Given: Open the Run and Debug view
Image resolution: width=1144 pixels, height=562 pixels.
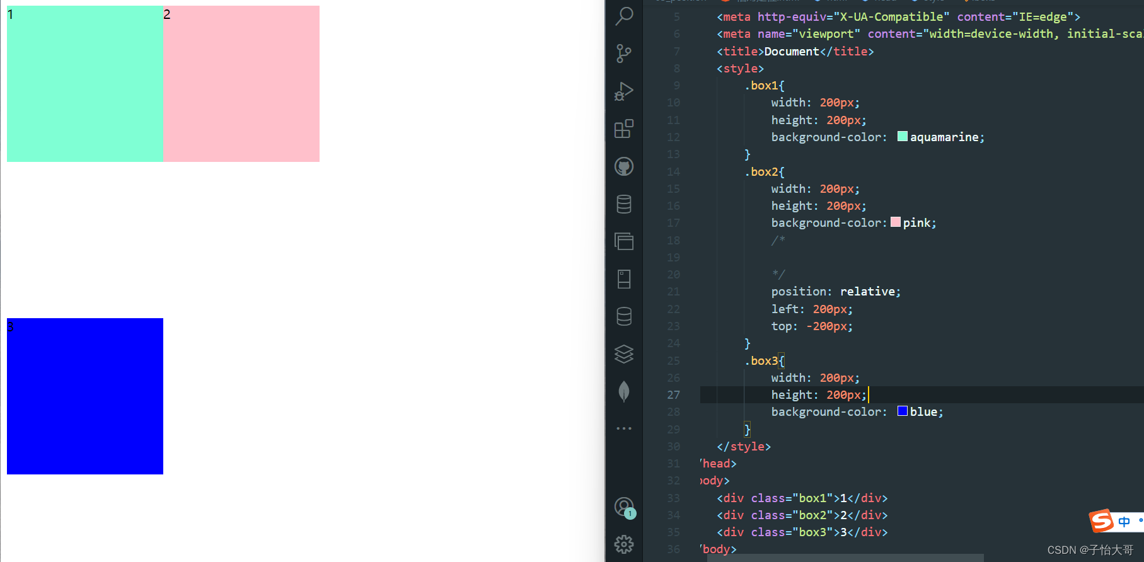Looking at the screenshot, I should 624,91.
